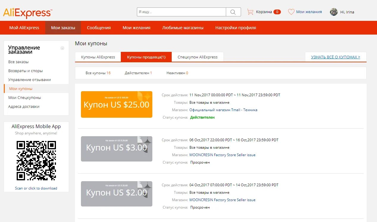Viewport: 377px width, 222px height.
Task: Click the grey Купон US $3.00 card
Action: 117,149
